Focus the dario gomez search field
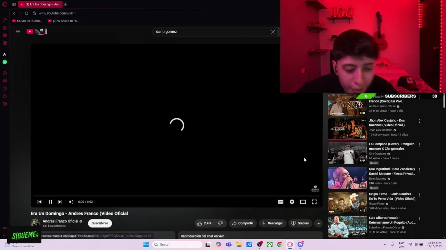This screenshot has height=250, width=446. tap(212, 32)
